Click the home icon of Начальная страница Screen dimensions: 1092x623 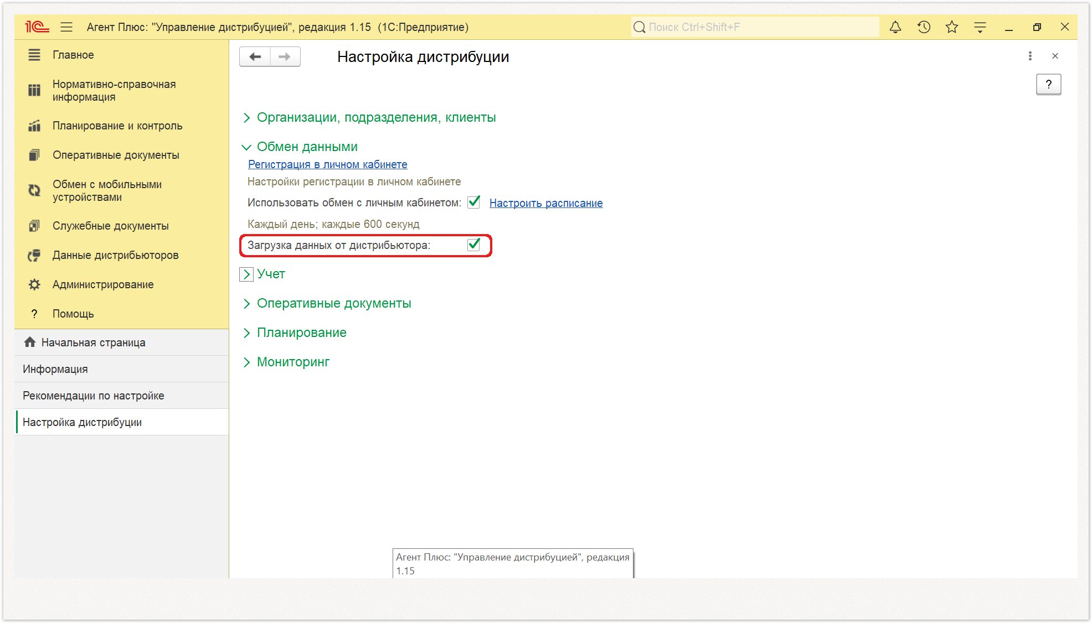point(30,342)
